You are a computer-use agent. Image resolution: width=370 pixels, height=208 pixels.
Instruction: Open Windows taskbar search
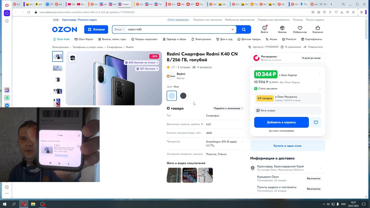tap(14, 204)
